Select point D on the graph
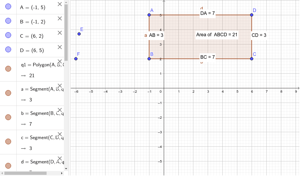The height and width of the screenshot is (176, 300). tap(252, 15)
